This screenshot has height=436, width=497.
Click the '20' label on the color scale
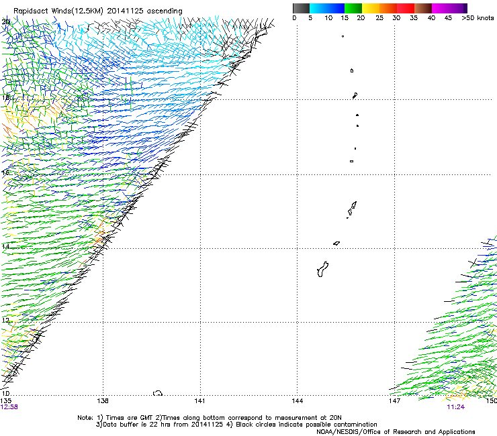click(361, 18)
